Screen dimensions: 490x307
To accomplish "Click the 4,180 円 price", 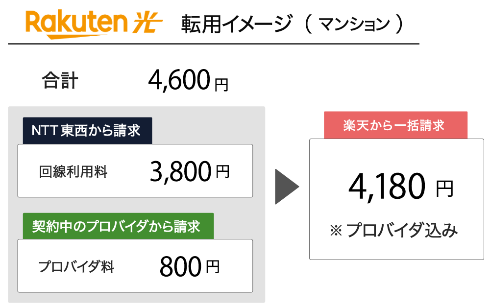I will click(x=399, y=188).
